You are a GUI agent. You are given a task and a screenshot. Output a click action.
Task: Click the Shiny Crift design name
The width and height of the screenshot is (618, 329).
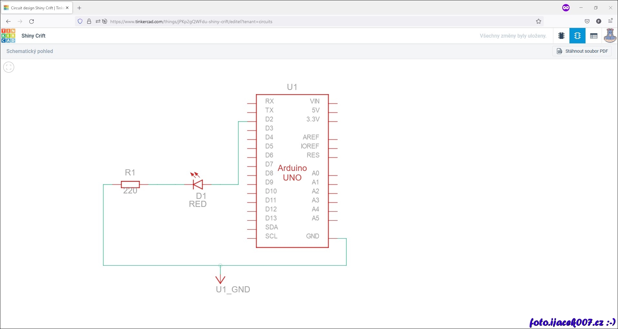click(x=33, y=36)
